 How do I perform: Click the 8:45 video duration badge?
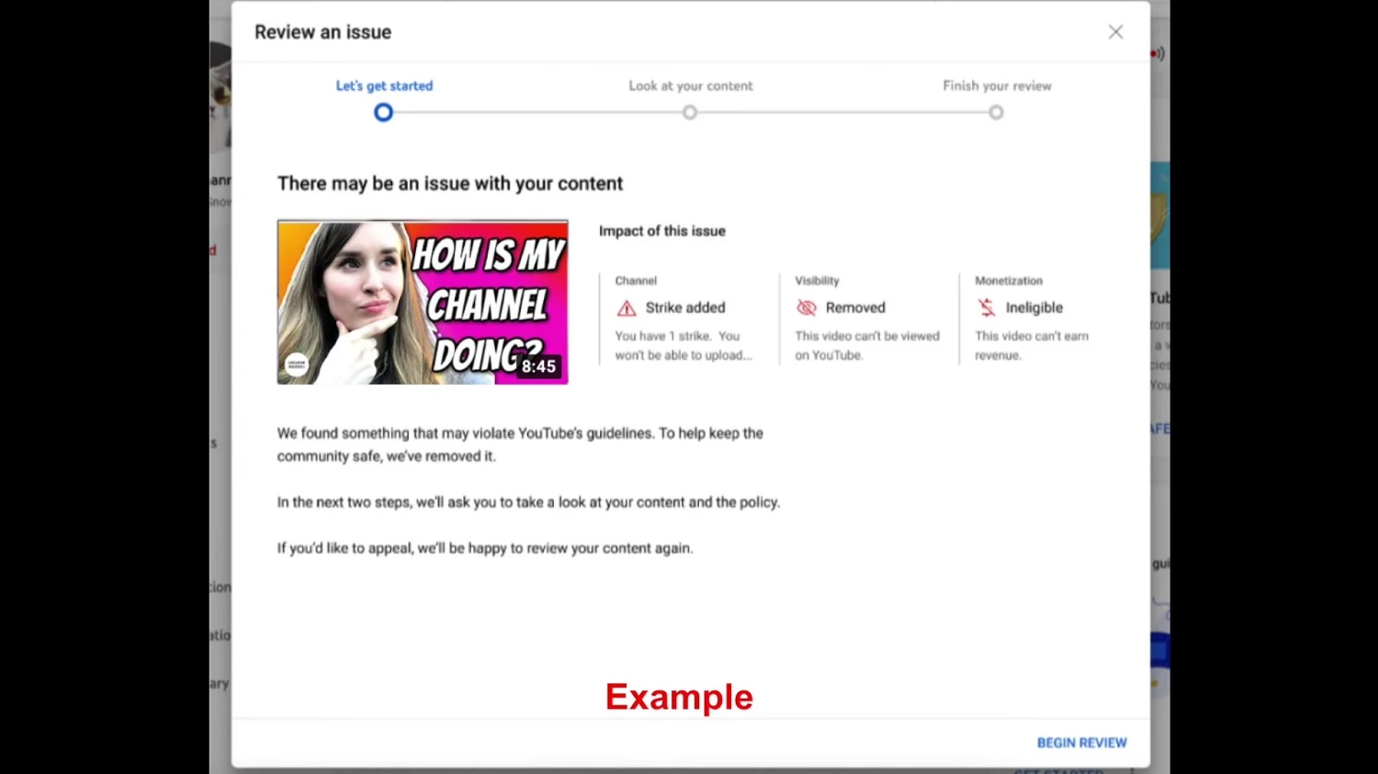[538, 366]
